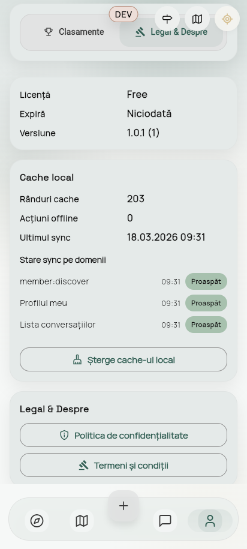Tap the target location icon
Viewport: 247px width, 549px height.
(x=227, y=19)
